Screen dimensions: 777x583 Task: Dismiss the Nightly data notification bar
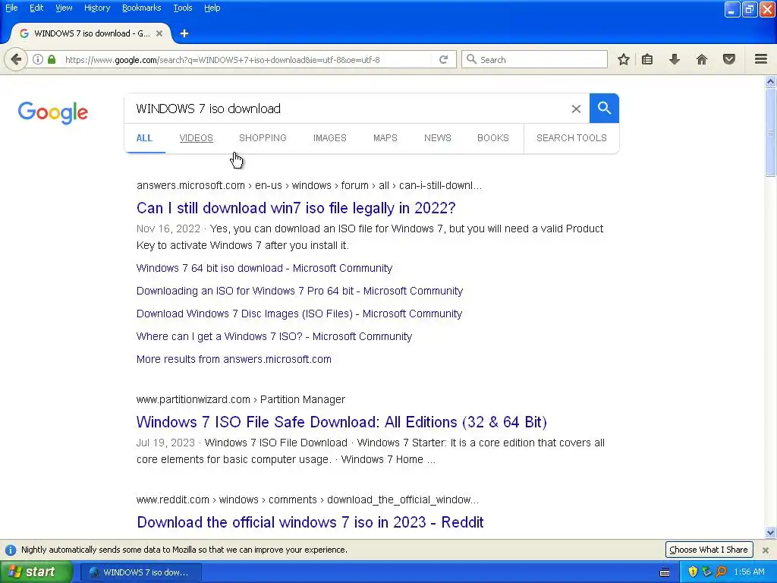pos(765,550)
